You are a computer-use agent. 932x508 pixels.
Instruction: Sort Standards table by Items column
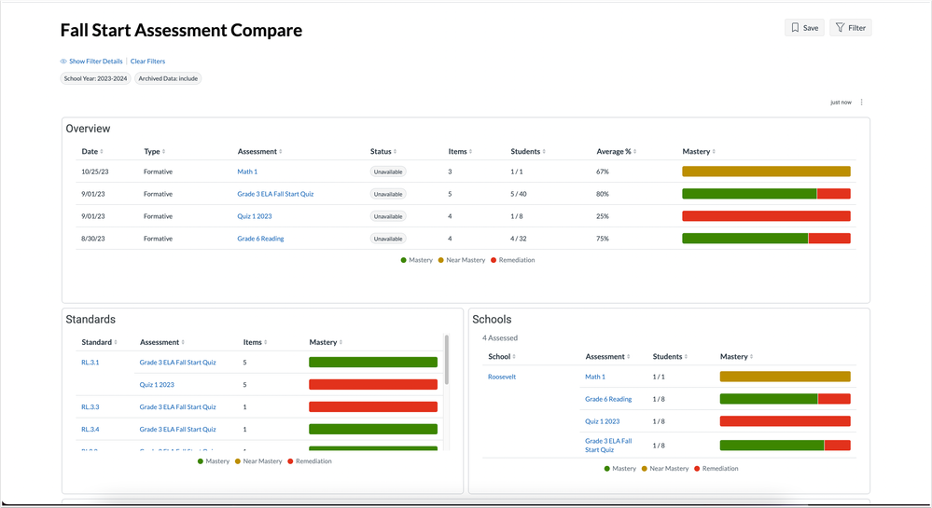[x=254, y=342]
